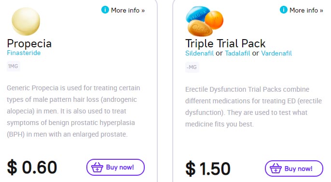Image resolution: width=331 pixels, height=182 pixels.
Task: Click the basket icon in Propecia's Buy button
Action: (x=97, y=167)
